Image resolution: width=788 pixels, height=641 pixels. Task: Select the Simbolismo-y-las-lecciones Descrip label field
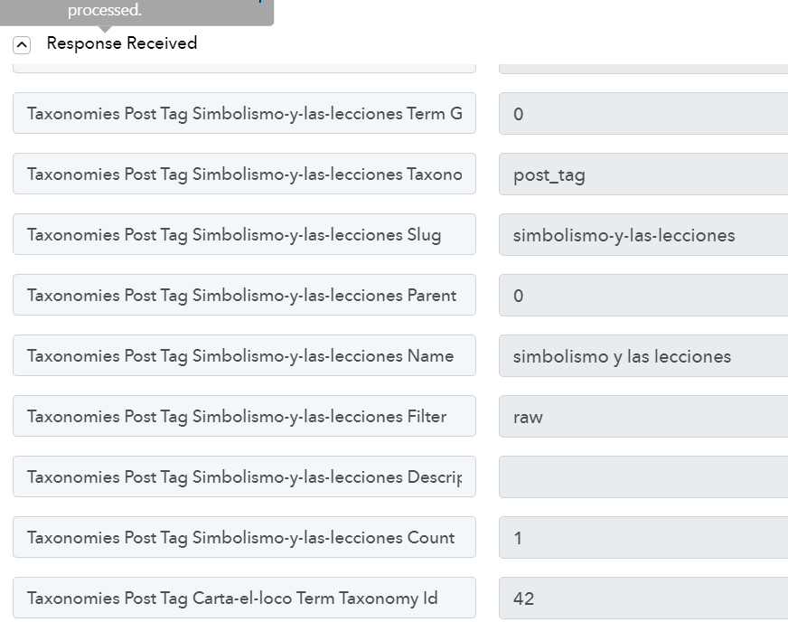tap(244, 476)
